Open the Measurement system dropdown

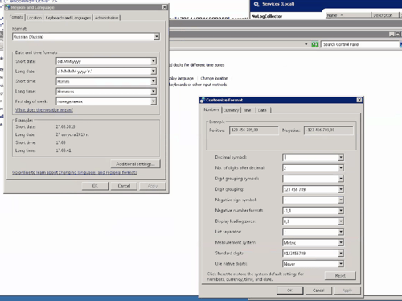(341, 242)
